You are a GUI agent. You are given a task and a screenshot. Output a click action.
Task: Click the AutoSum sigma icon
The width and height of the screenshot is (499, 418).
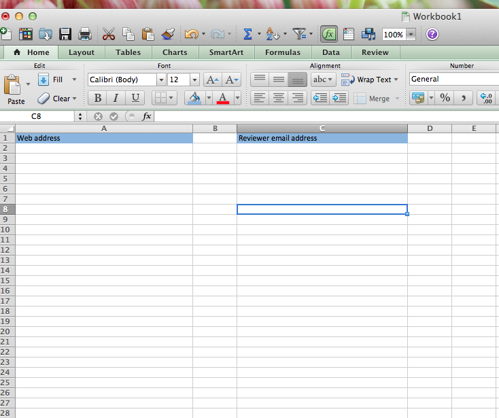click(247, 34)
